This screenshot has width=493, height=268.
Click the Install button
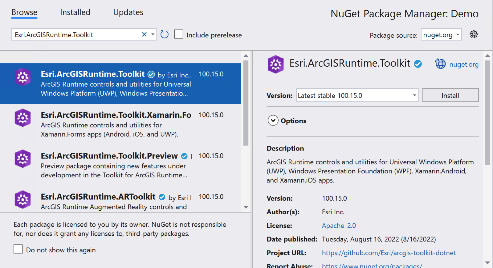450,95
